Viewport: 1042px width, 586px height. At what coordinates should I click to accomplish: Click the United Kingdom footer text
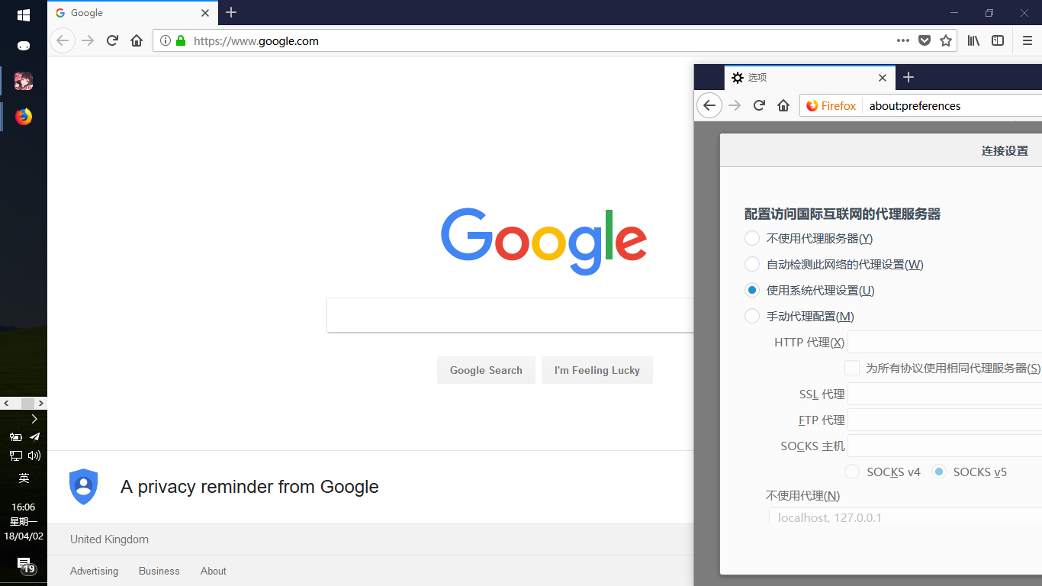(x=109, y=539)
